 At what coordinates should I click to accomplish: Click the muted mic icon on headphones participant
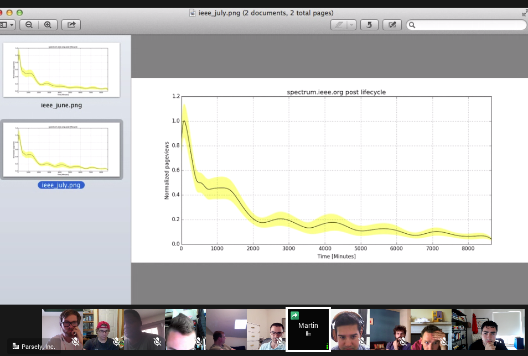pos(363,342)
